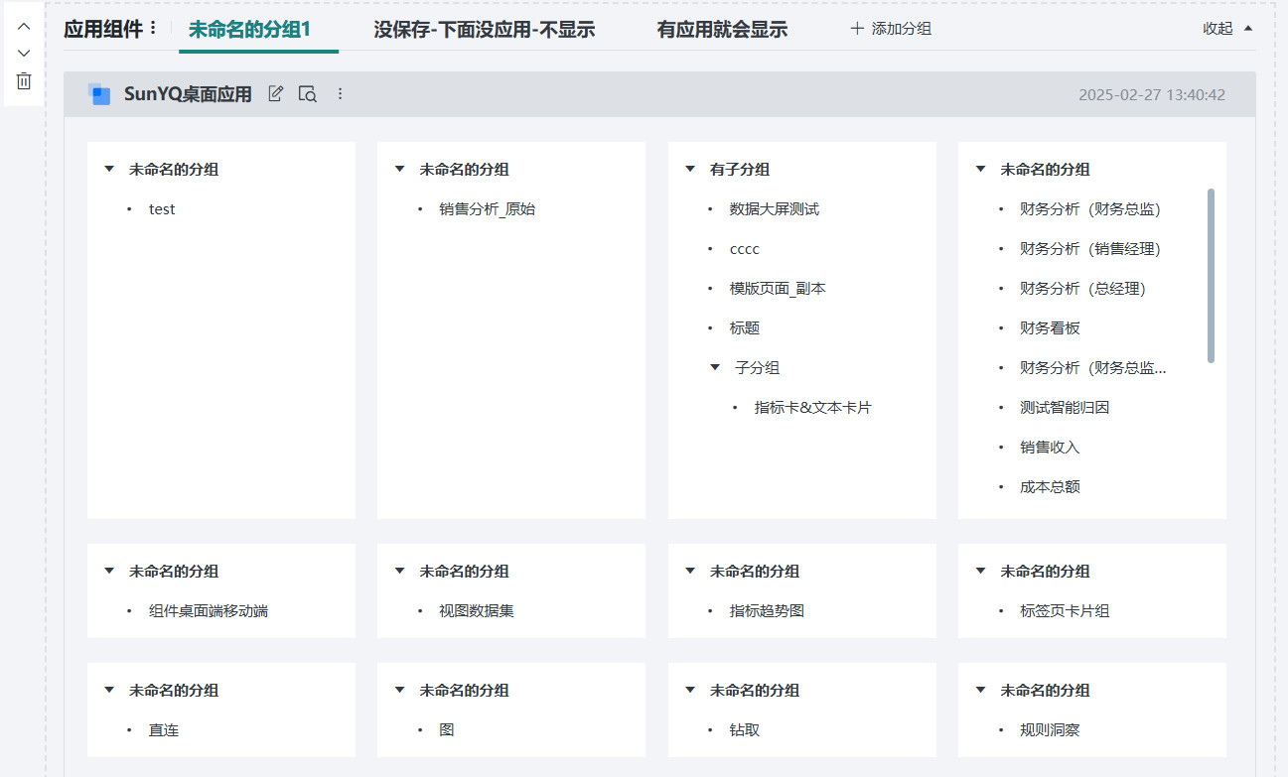Switch to the 有应用就会显示 tab
The width and height of the screenshot is (1288, 777).
721,30
